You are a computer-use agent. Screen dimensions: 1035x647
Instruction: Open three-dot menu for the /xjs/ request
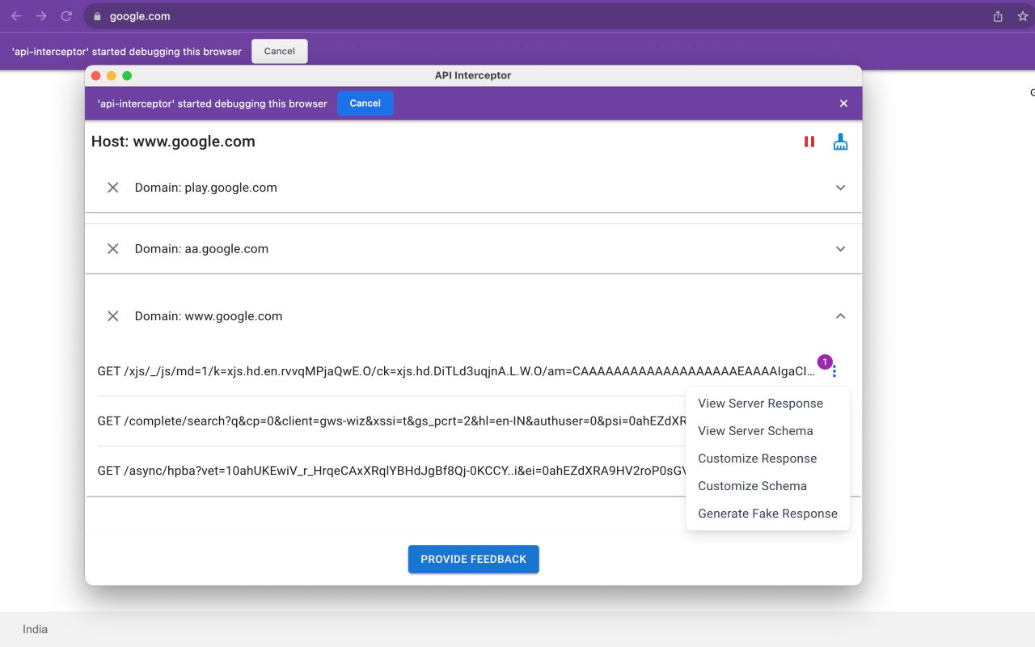[x=834, y=371]
